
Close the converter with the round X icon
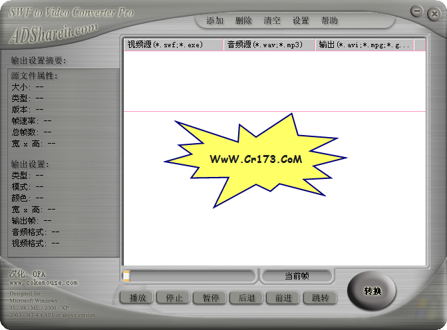(x=432, y=11)
